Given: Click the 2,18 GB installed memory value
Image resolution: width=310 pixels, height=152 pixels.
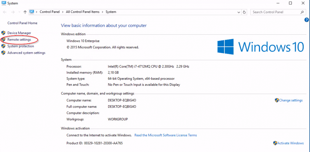Looking at the screenshot, I should tap(113, 73).
